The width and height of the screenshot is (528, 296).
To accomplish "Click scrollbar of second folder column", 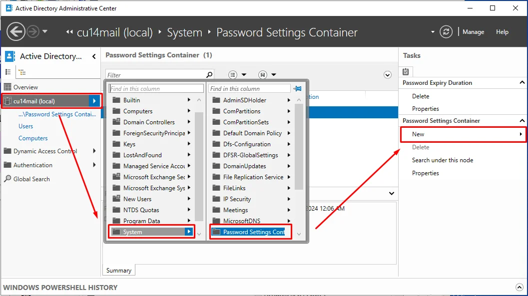I will (x=299, y=147).
